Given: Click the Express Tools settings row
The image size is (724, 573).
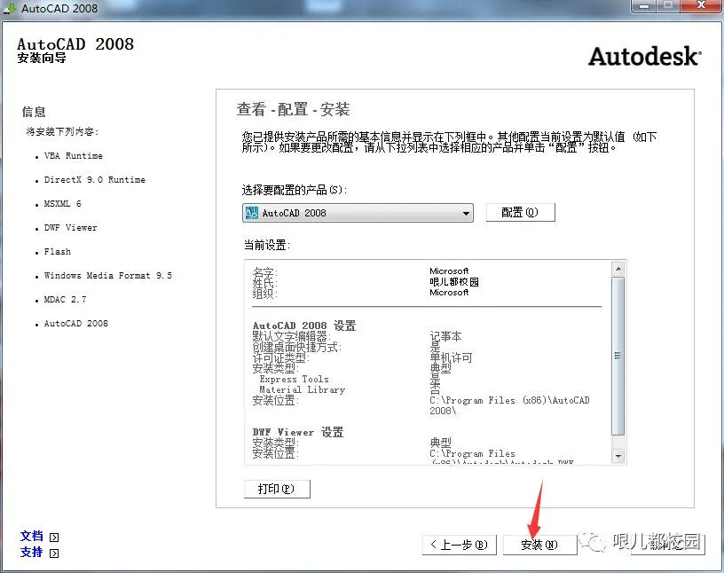Looking at the screenshot, I should point(295,379).
